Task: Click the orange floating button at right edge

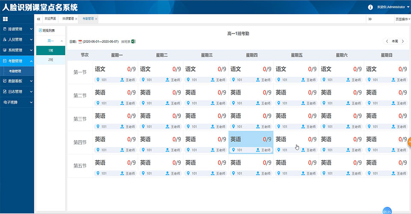Action: 409,142
